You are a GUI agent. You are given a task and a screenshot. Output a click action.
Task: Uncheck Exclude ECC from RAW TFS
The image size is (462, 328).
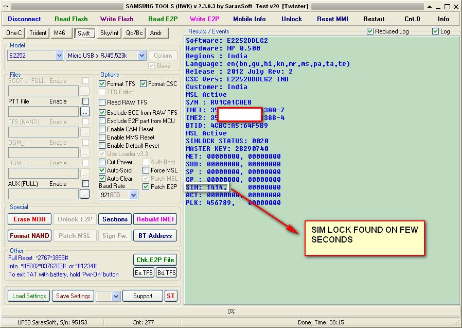(x=102, y=112)
